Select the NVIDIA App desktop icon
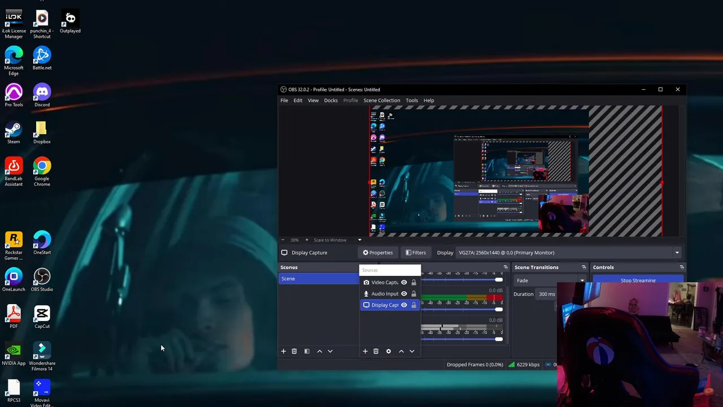 tap(14, 354)
